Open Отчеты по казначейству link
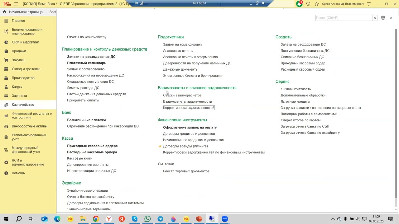The image size is (399, 224). tap(87, 37)
